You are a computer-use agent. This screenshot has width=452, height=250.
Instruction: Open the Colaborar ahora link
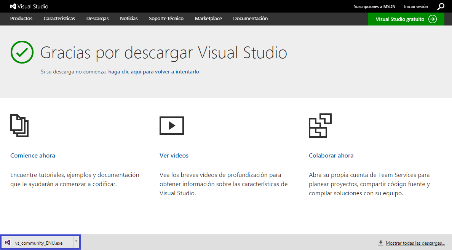(x=331, y=156)
